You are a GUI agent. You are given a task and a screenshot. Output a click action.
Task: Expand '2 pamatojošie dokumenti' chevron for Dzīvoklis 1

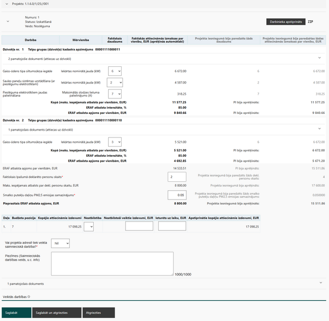pos(320,58)
